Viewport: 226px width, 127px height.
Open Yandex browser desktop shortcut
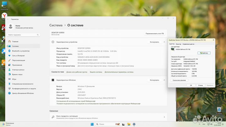(x=4, y=16)
